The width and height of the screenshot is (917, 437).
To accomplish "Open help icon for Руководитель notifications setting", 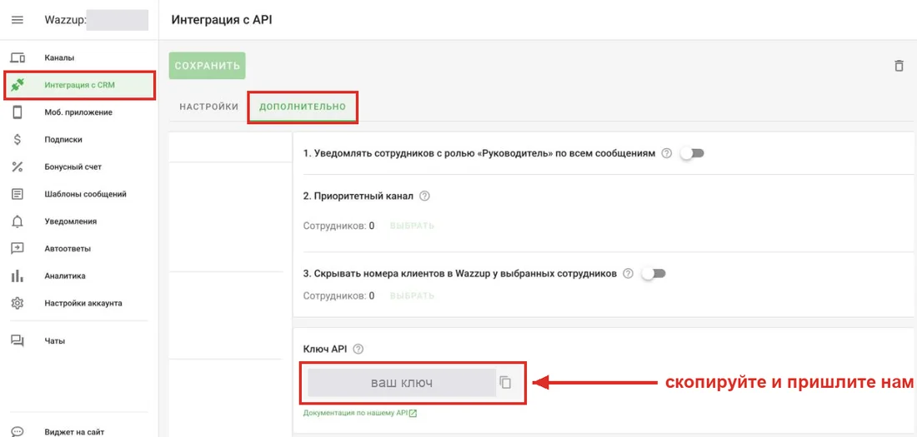I will 666,154.
